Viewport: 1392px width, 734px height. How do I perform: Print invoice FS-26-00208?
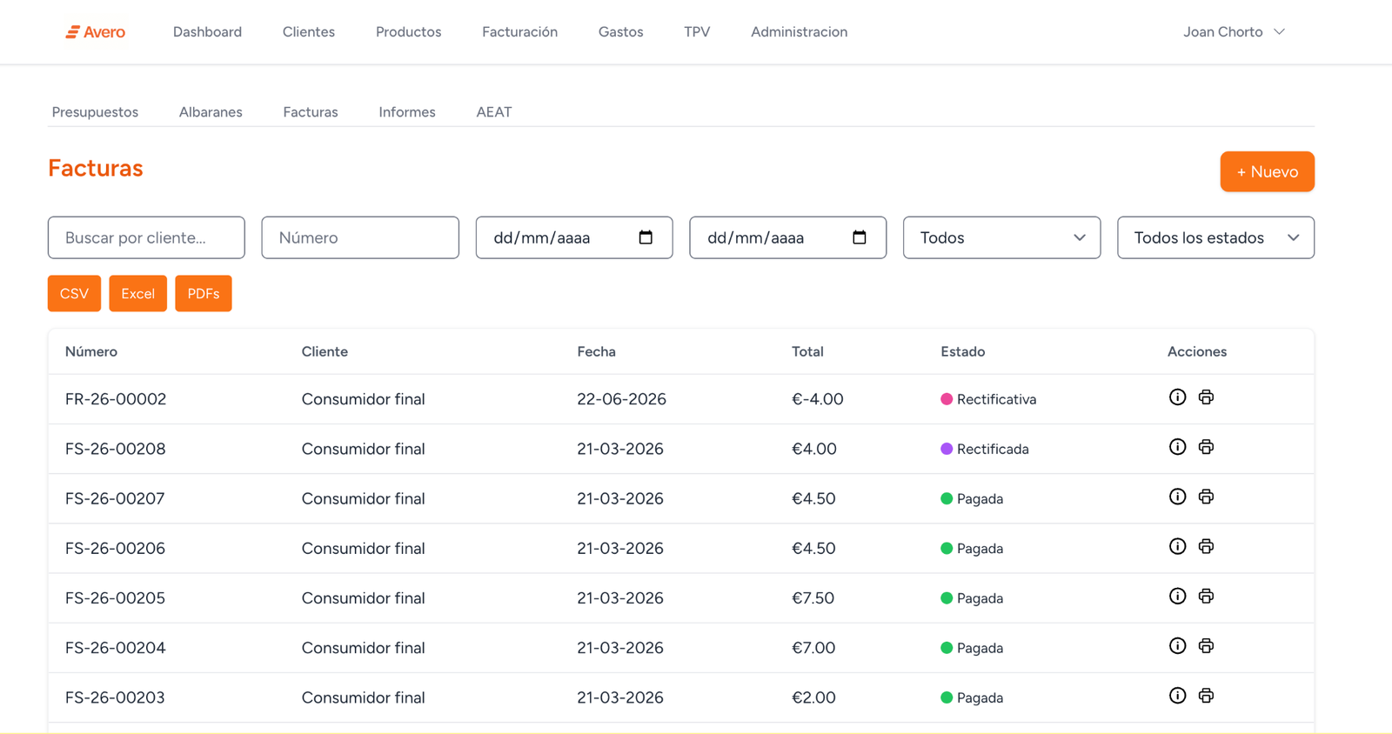point(1206,447)
